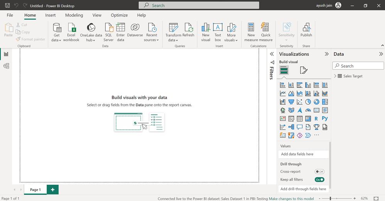Choose the Area chart visual
Viewport: 385px width, 201px height.
[x=291, y=94]
